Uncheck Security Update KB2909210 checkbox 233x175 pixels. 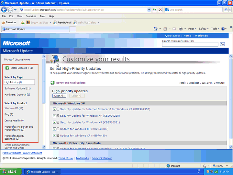coord(54,116)
